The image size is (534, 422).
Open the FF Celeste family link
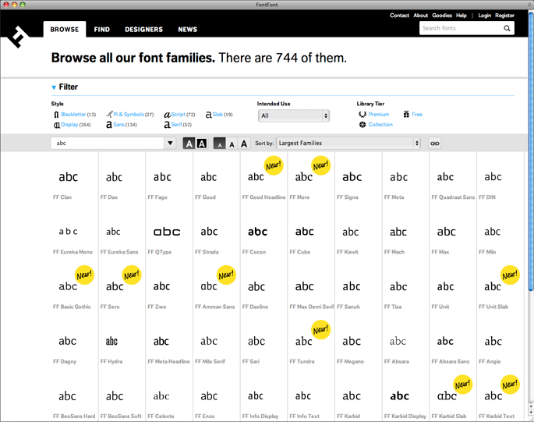(x=161, y=417)
